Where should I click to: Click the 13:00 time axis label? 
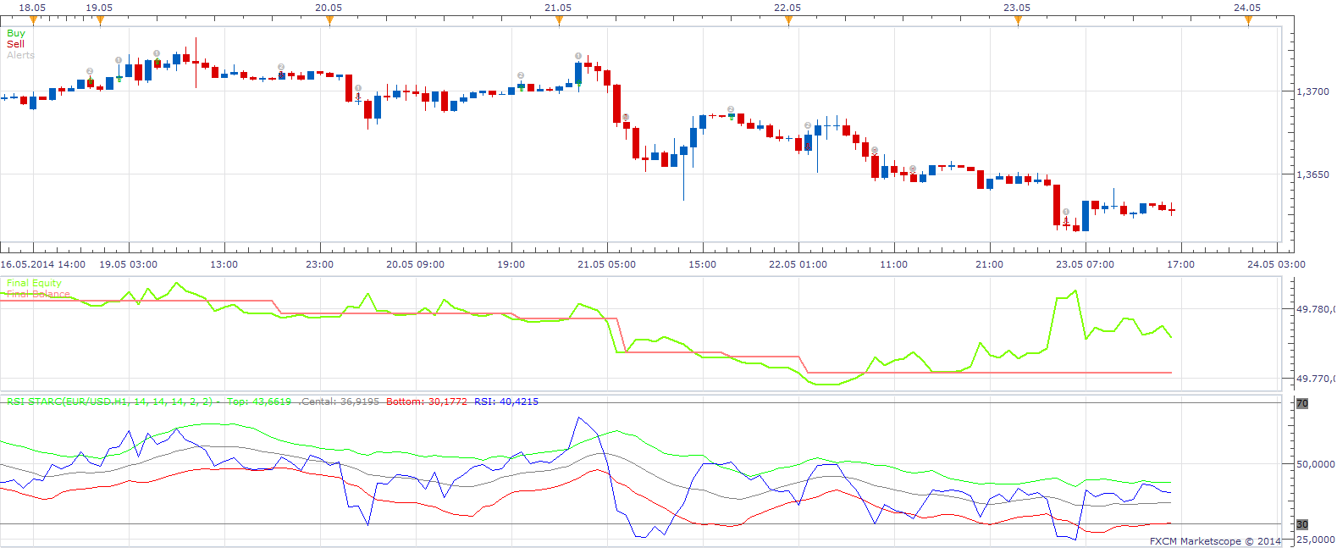pyautogui.click(x=224, y=264)
